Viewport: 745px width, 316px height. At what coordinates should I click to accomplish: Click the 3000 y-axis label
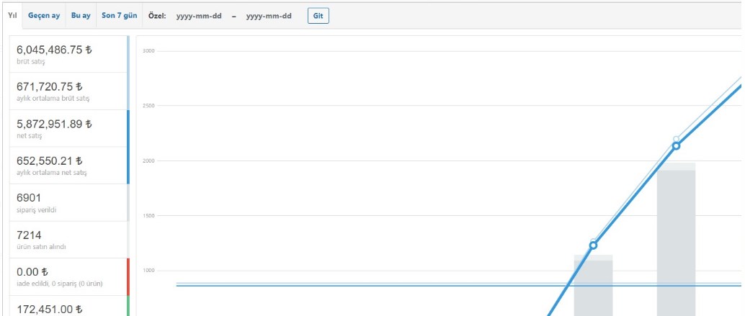coord(148,51)
